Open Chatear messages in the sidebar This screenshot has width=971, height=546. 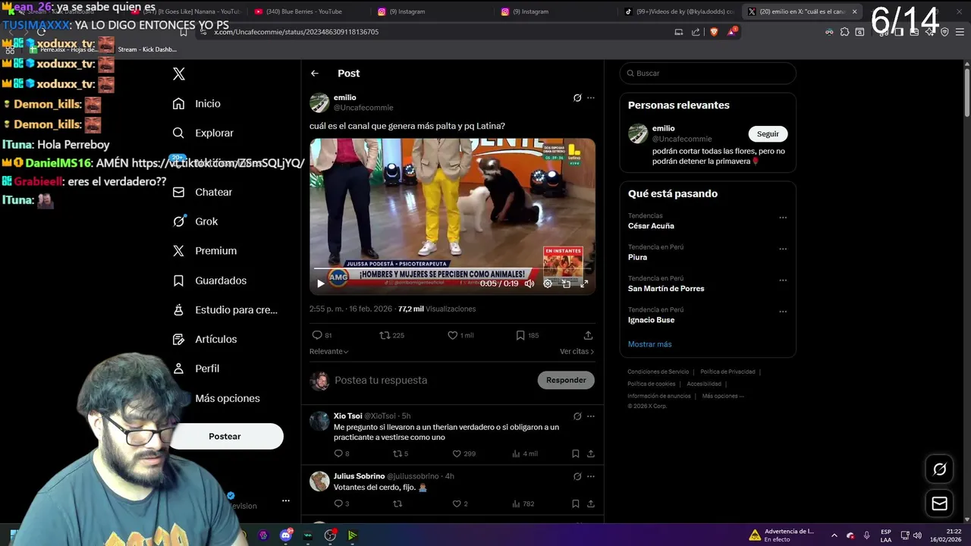point(202,192)
